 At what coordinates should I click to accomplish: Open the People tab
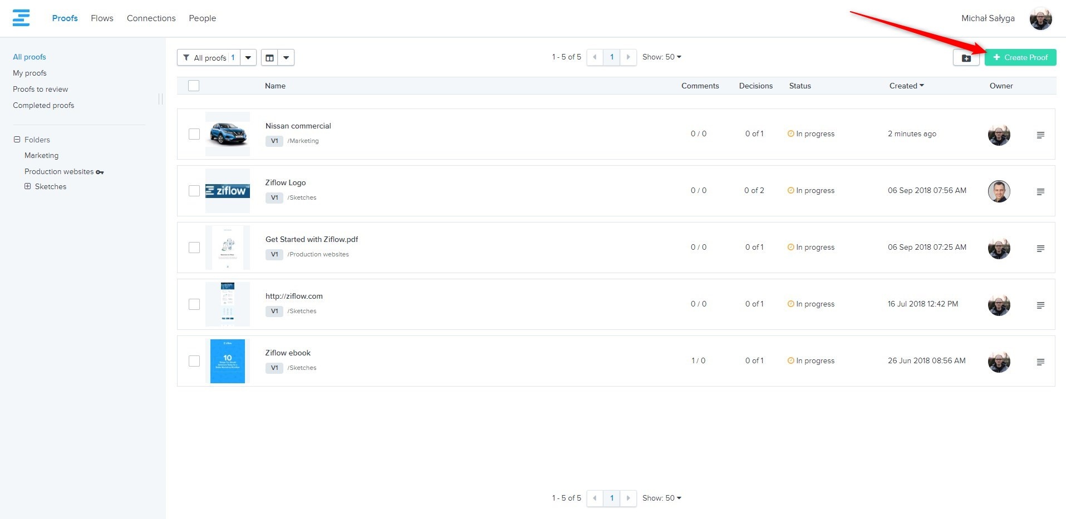(x=202, y=18)
